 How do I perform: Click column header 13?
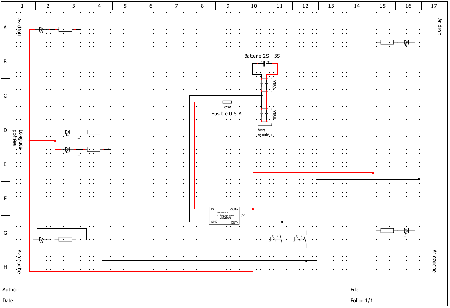(x=331, y=6)
